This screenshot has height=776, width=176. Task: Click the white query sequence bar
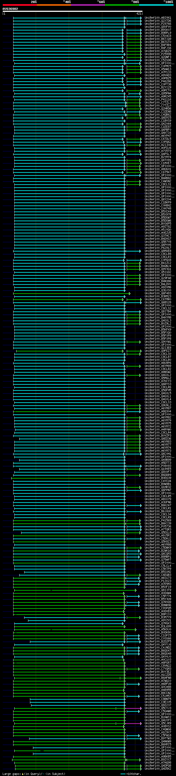(x=73, y=11)
